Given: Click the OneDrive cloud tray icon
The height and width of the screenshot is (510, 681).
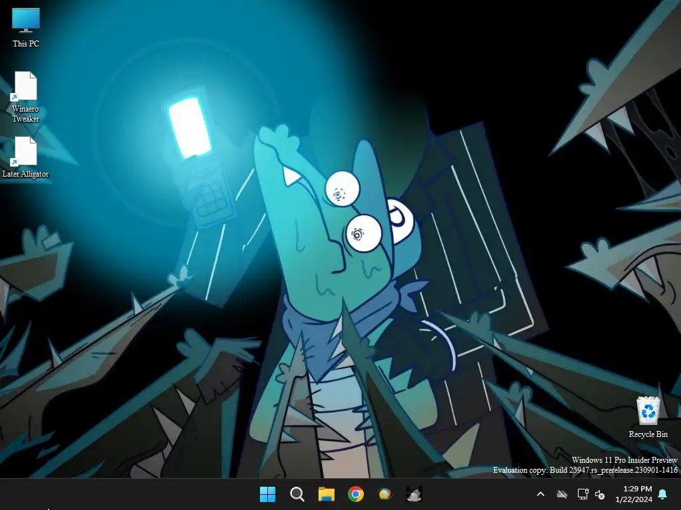Looking at the screenshot, I should pos(562,494).
